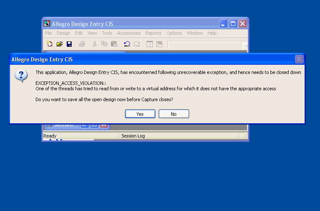Open the Design menu
The image size is (320, 211).
coord(63,33)
